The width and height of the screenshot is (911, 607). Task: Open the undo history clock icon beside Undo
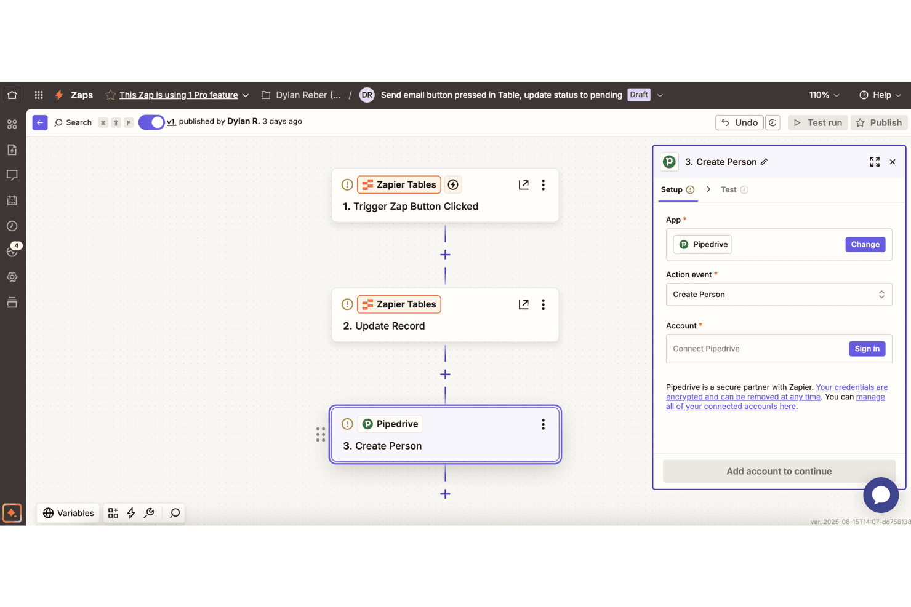pyautogui.click(x=773, y=122)
